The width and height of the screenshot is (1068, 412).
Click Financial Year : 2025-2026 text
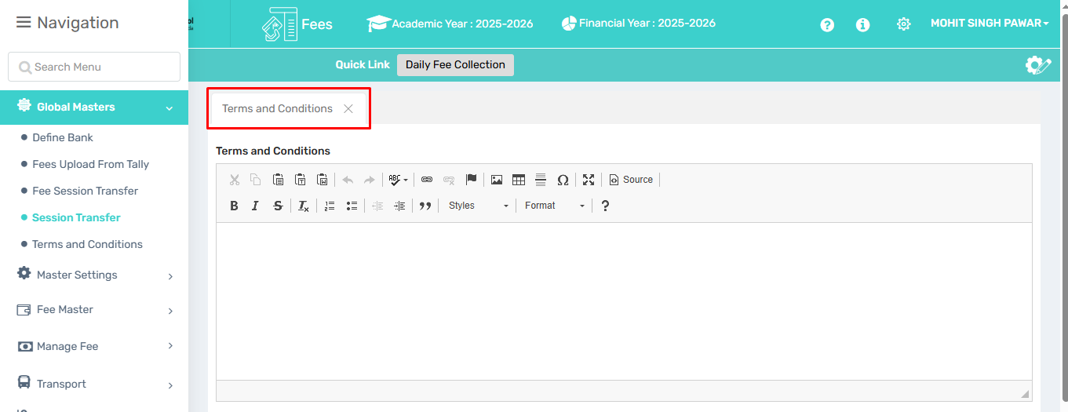(x=647, y=23)
